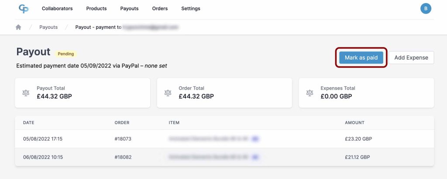Open order #18082 row
447x179 pixels.
click(x=224, y=157)
